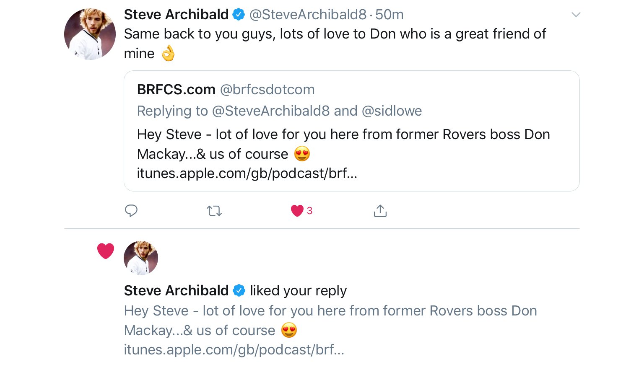Click the verified badge in the notification
644x367 pixels.
point(239,290)
